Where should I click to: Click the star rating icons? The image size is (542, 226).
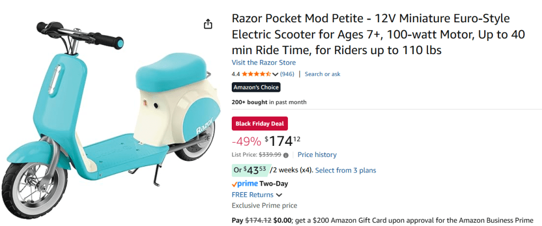click(257, 74)
